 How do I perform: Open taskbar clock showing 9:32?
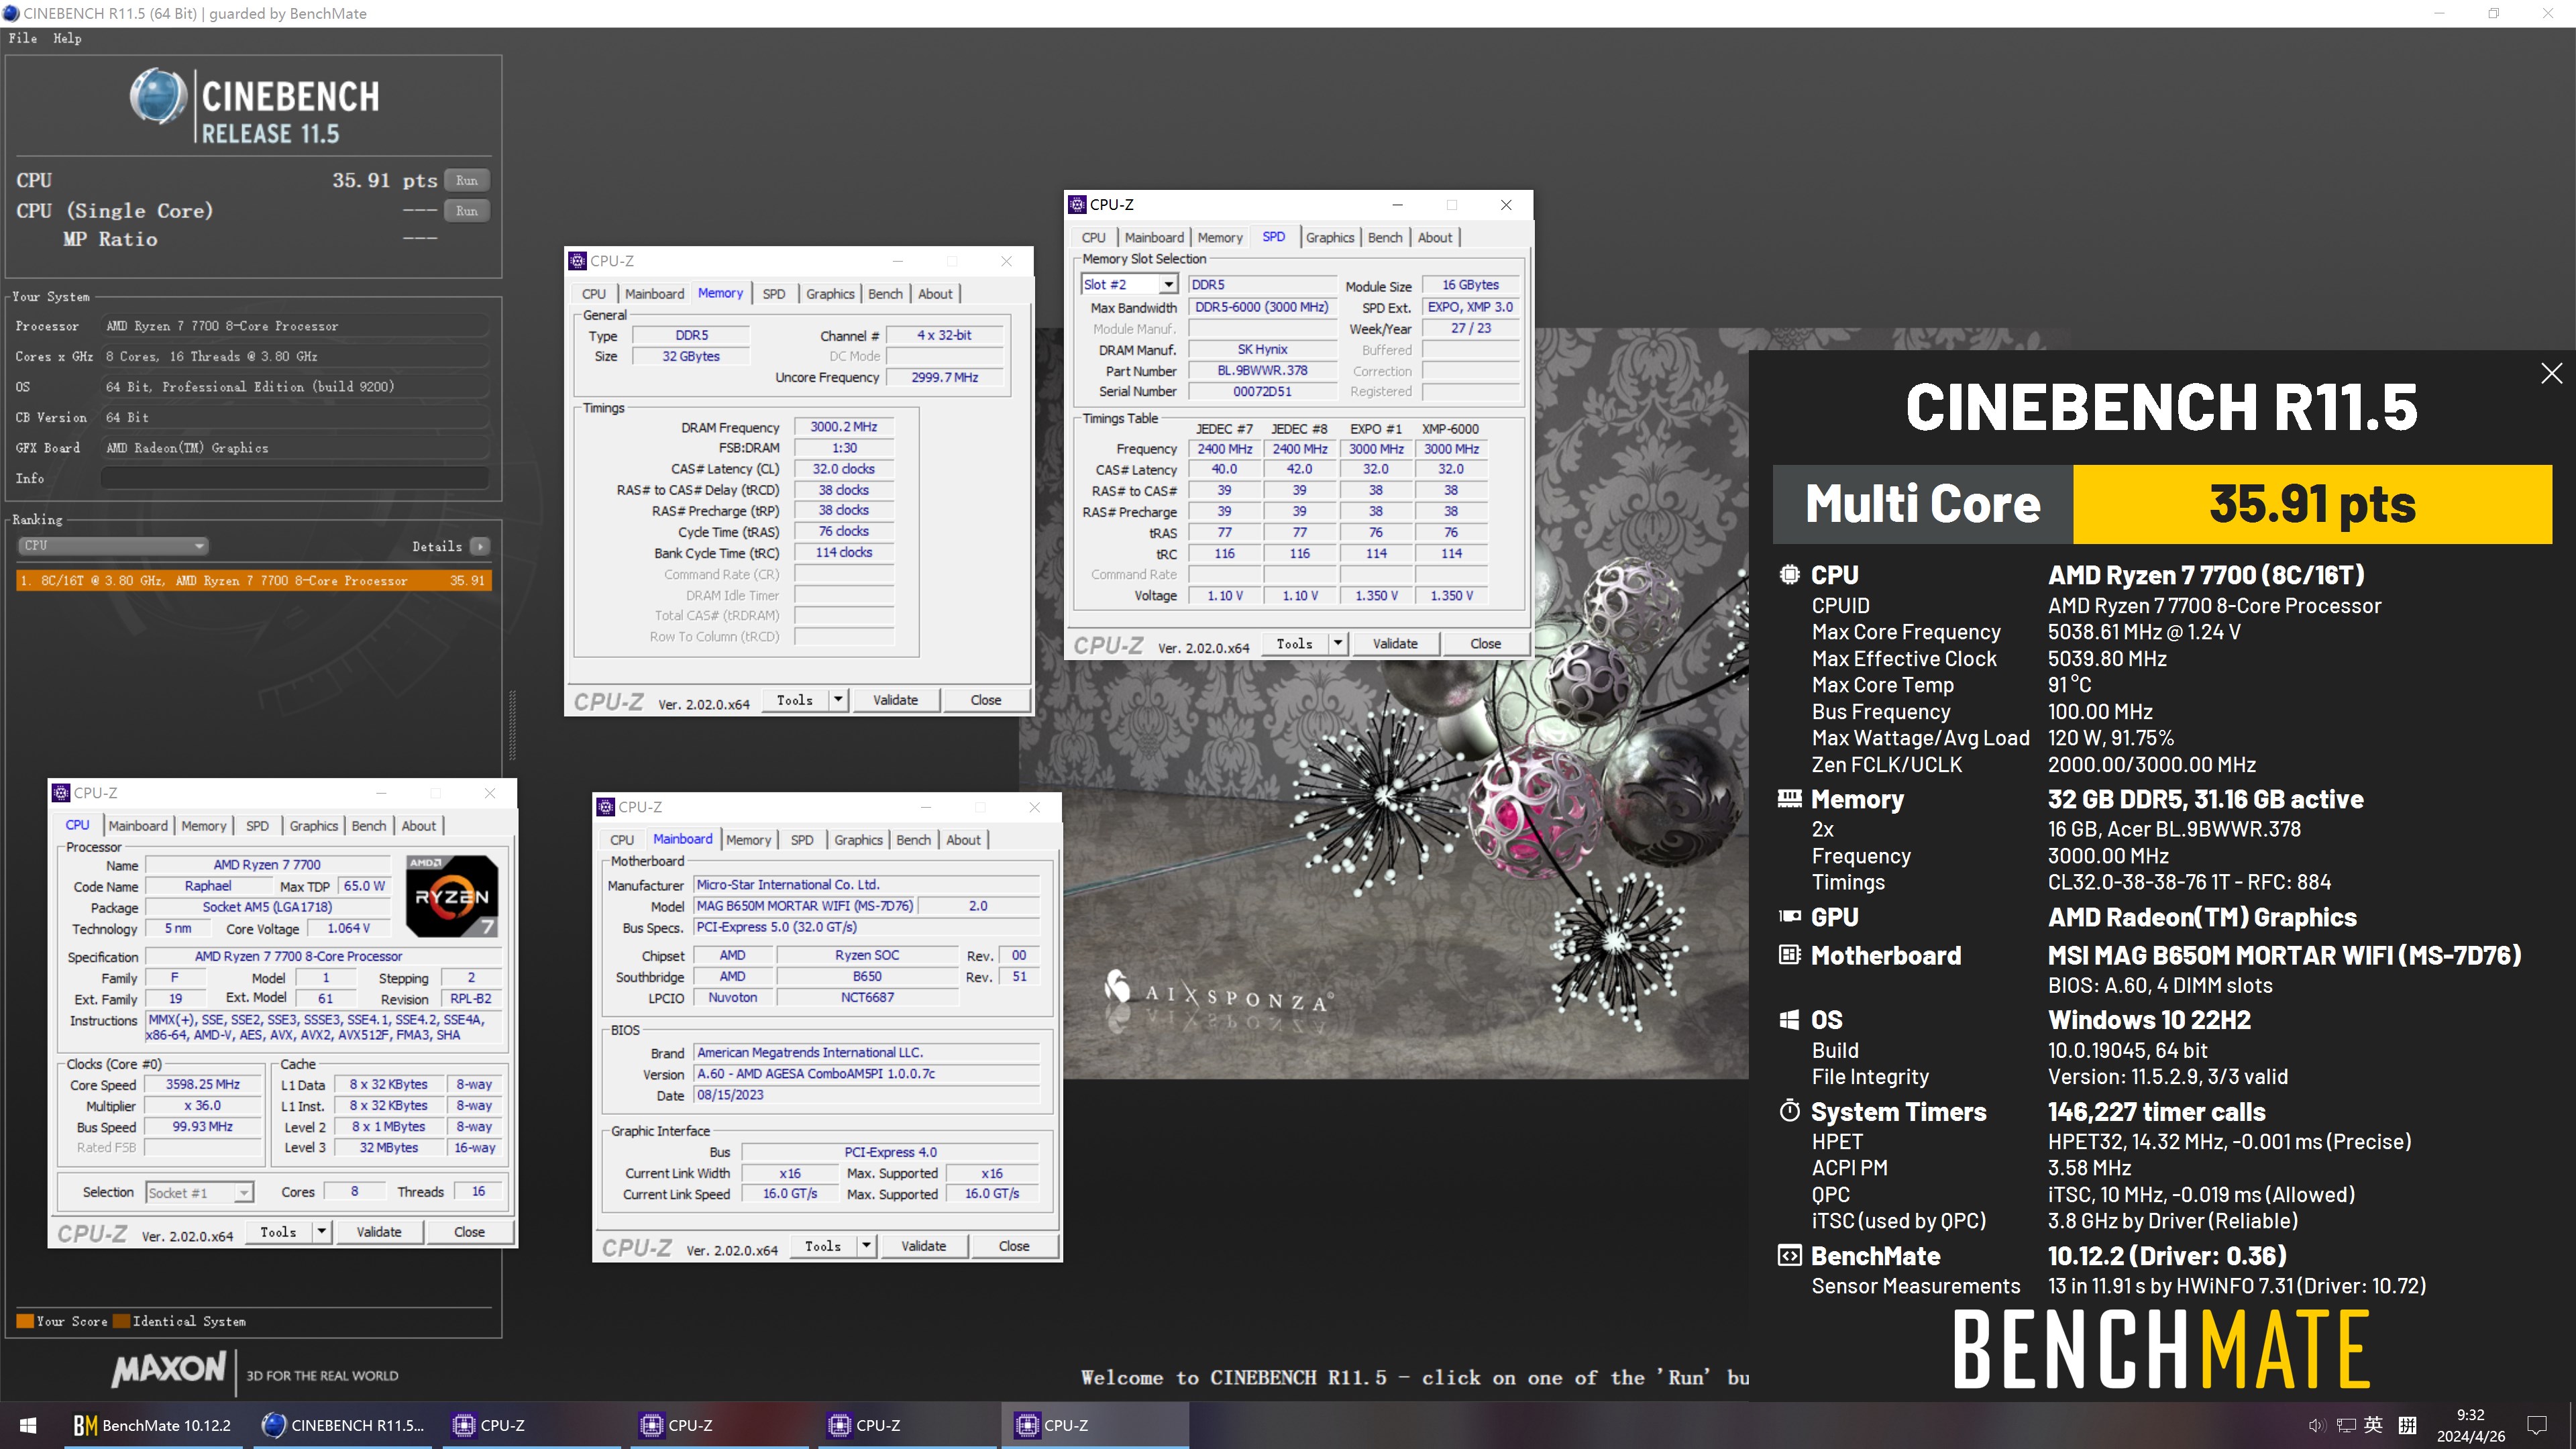(x=2470, y=1425)
